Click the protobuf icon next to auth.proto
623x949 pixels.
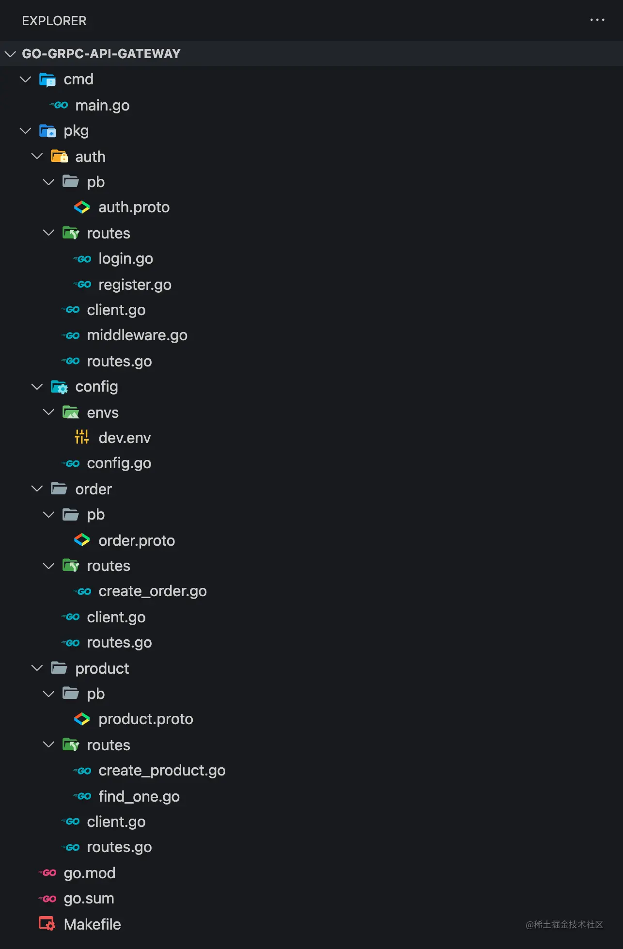pos(81,207)
